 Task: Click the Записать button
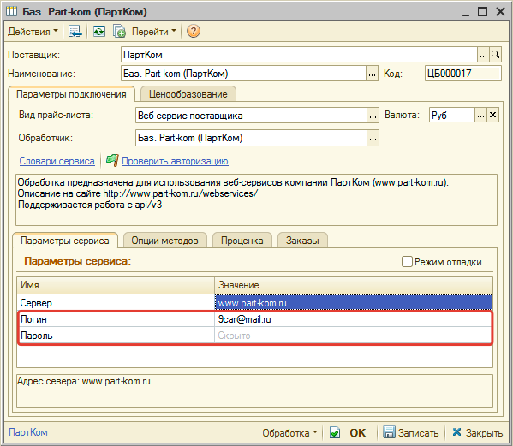[411, 433]
